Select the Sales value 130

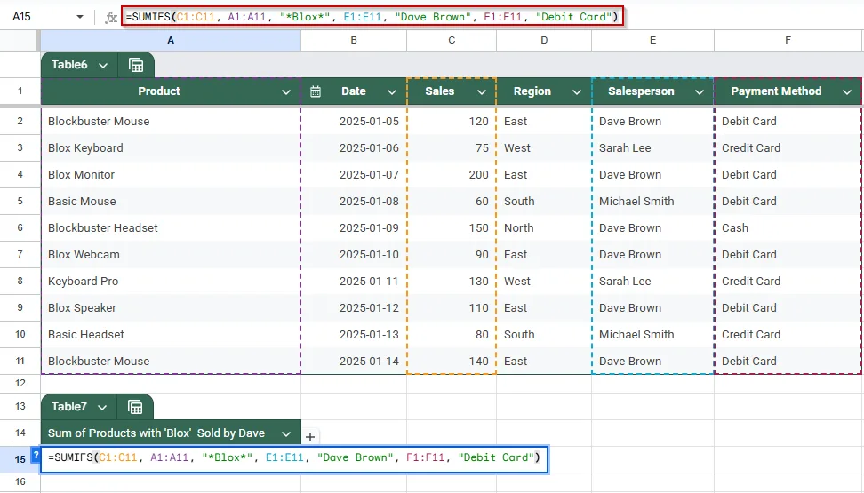click(452, 281)
